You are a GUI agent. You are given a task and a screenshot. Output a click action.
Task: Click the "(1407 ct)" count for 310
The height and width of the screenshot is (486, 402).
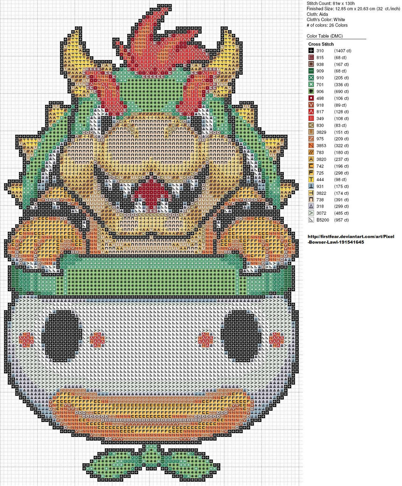tap(343, 51)
